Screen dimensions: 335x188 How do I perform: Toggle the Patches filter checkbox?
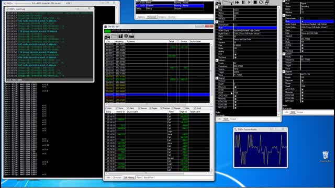pos(162,108)
